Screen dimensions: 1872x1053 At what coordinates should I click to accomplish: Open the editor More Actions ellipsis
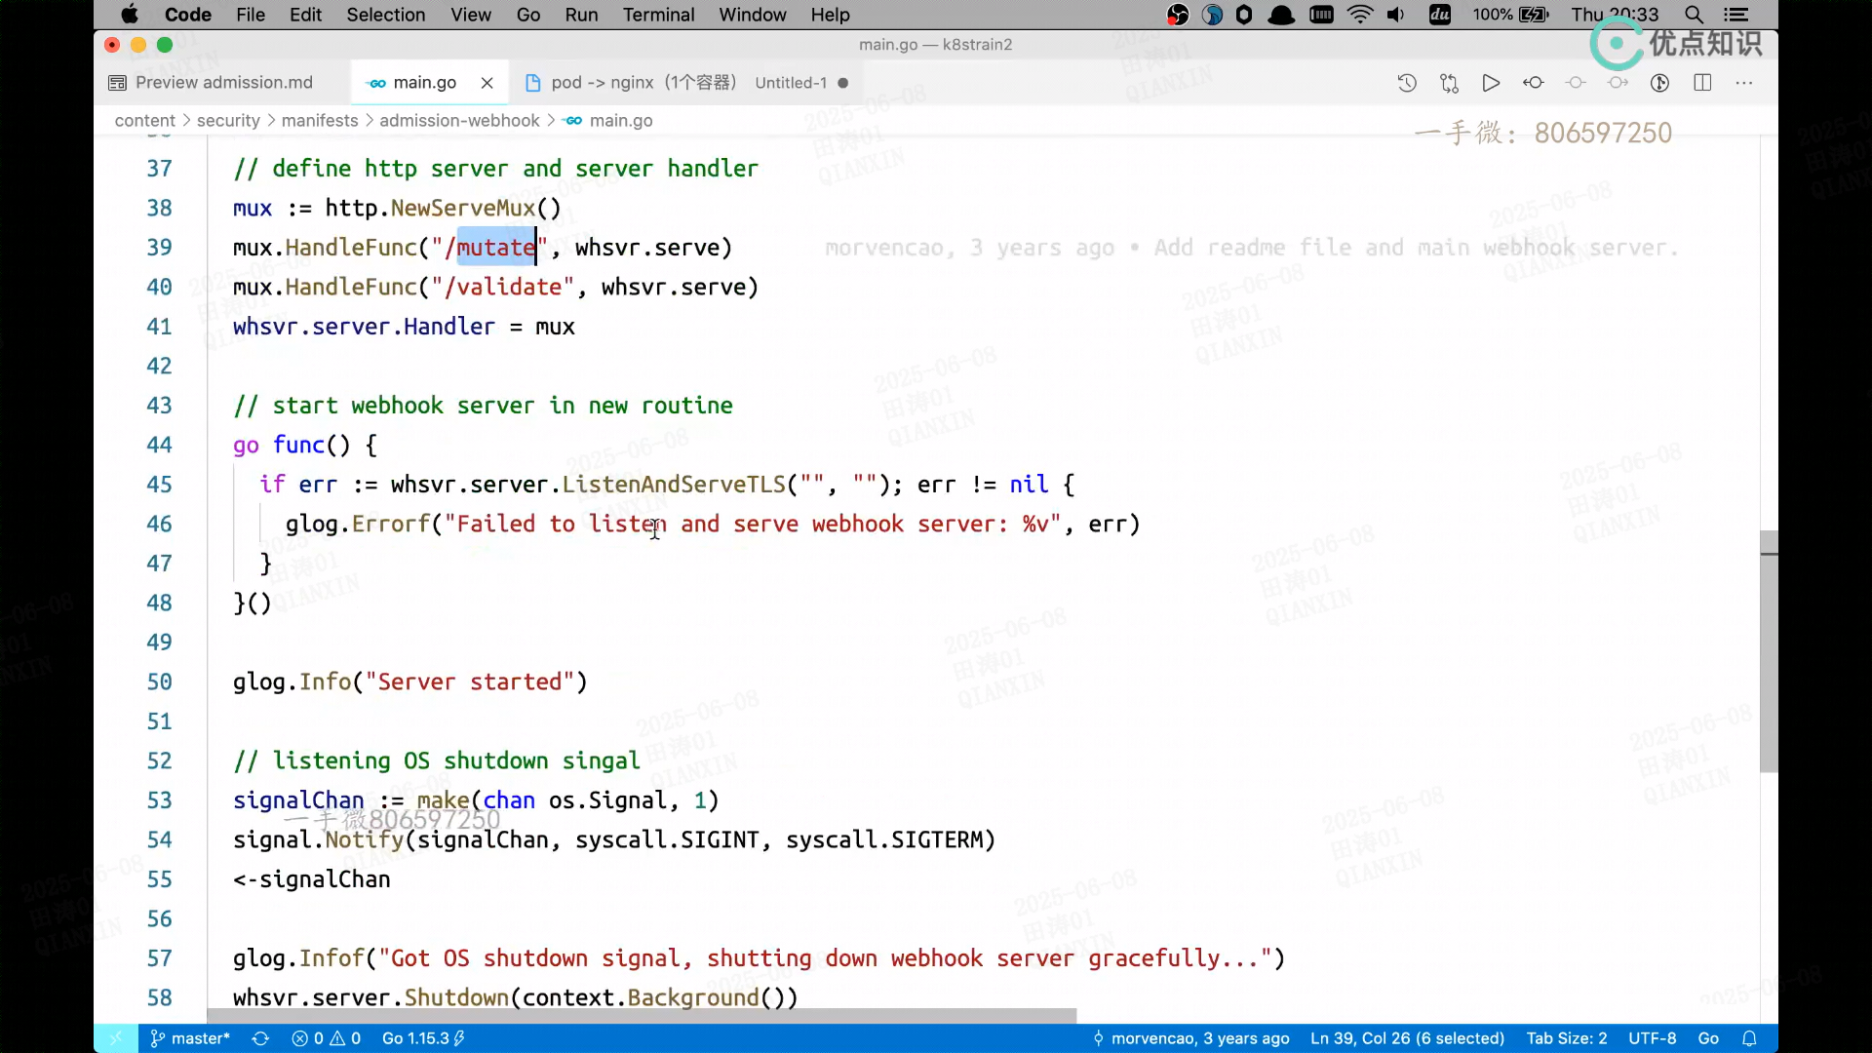click(1744, 83)
